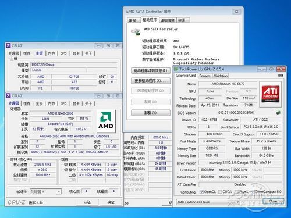Screen dimensions: 291x218
Task: Click the 更新驱动程序 button
Action: coord(151,81)
